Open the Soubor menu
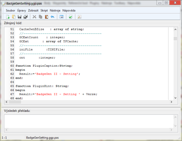This screenshot has width=182, height=141. (11, 11)
